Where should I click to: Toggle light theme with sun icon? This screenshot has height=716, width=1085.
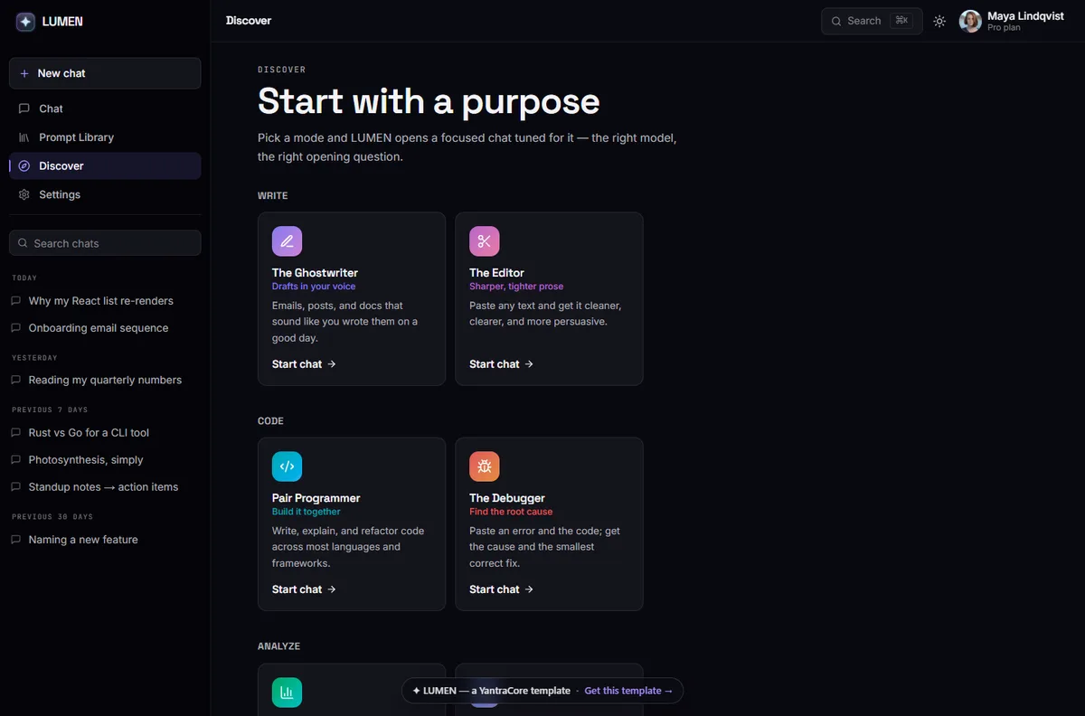[939, 21]
